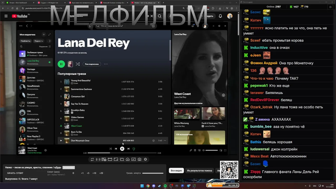Screen dimensions: 336x189
Task: Add +20 minutes to the split
Action: click(x=101, y=173)
